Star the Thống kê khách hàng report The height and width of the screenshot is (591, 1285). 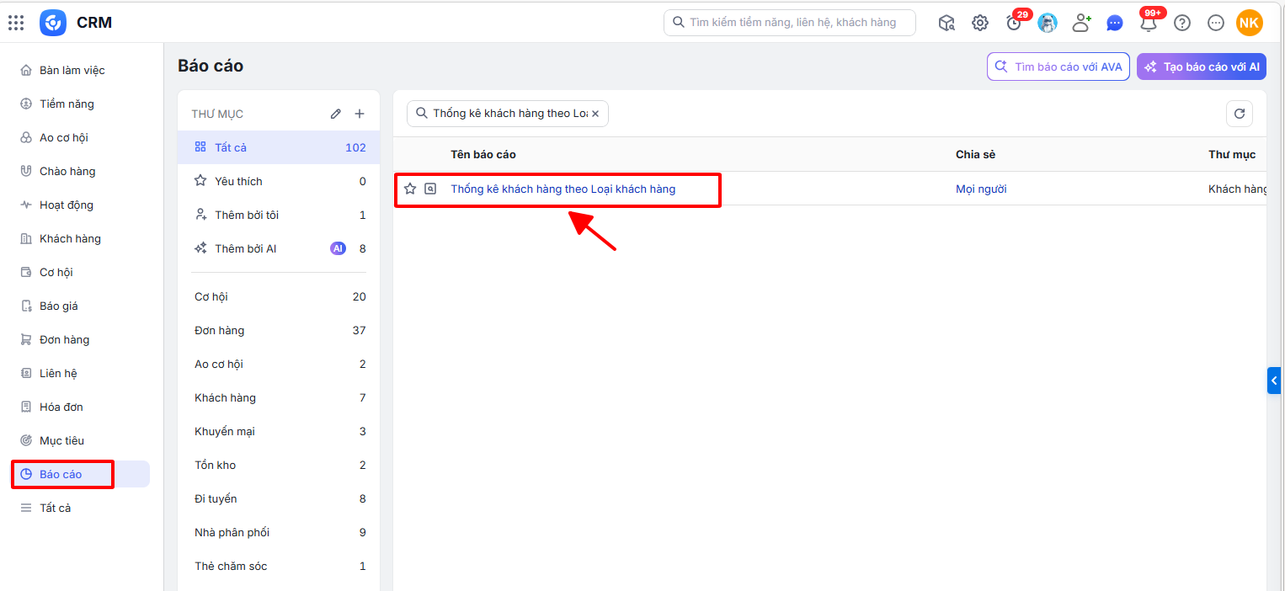pos(410,189)
